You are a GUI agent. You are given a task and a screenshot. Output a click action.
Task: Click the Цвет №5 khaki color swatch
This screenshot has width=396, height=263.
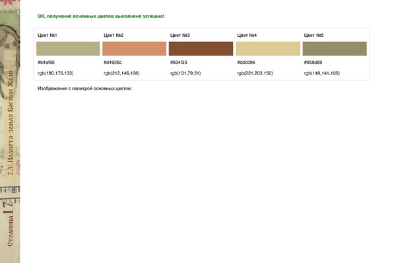point(335,49)
